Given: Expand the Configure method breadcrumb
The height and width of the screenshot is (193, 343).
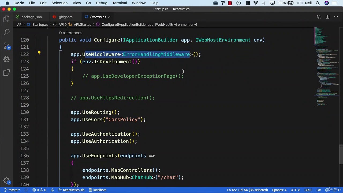Looking at the screenshot, I should (147, 24).
